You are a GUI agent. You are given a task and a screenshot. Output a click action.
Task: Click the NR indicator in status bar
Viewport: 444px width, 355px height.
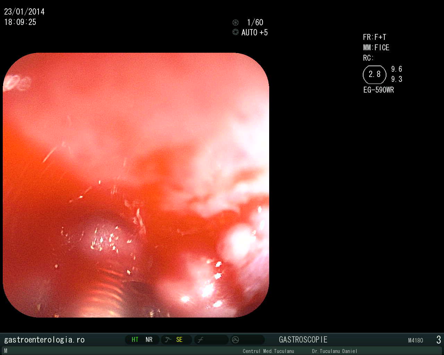tap(149, 340)
